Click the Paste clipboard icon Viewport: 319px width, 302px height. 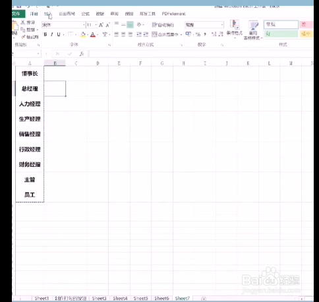tap(15, 26)
